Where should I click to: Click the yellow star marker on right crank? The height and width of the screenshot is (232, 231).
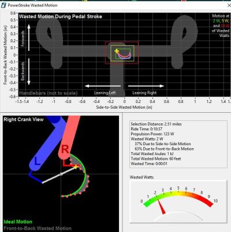coord(76,167)
